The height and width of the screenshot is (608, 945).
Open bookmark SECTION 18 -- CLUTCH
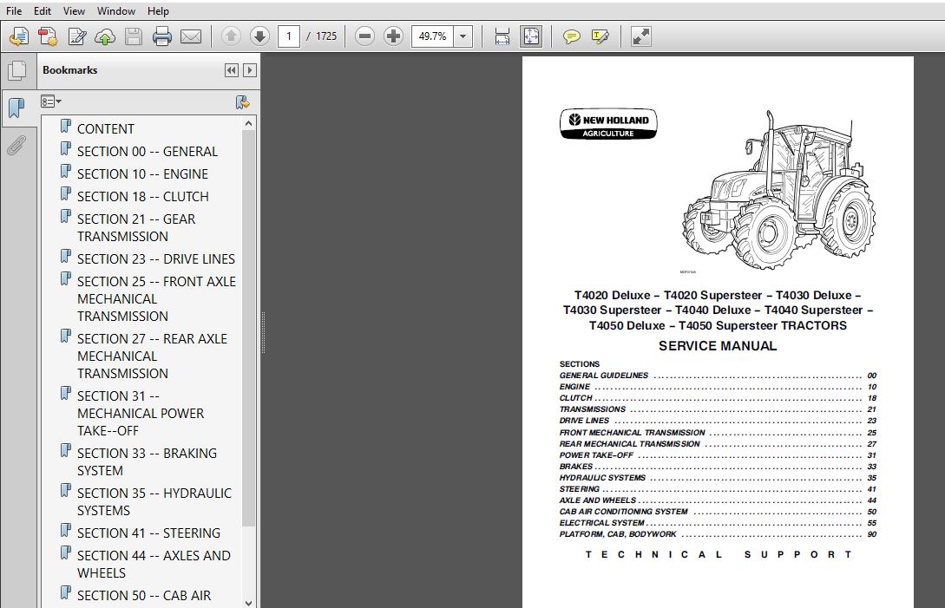pos(143,196)
